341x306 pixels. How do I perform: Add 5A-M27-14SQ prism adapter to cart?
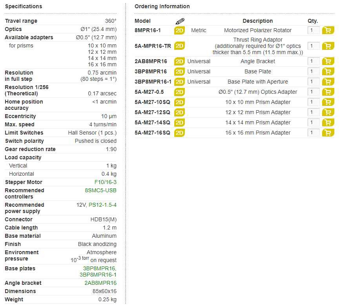[328, 122]
